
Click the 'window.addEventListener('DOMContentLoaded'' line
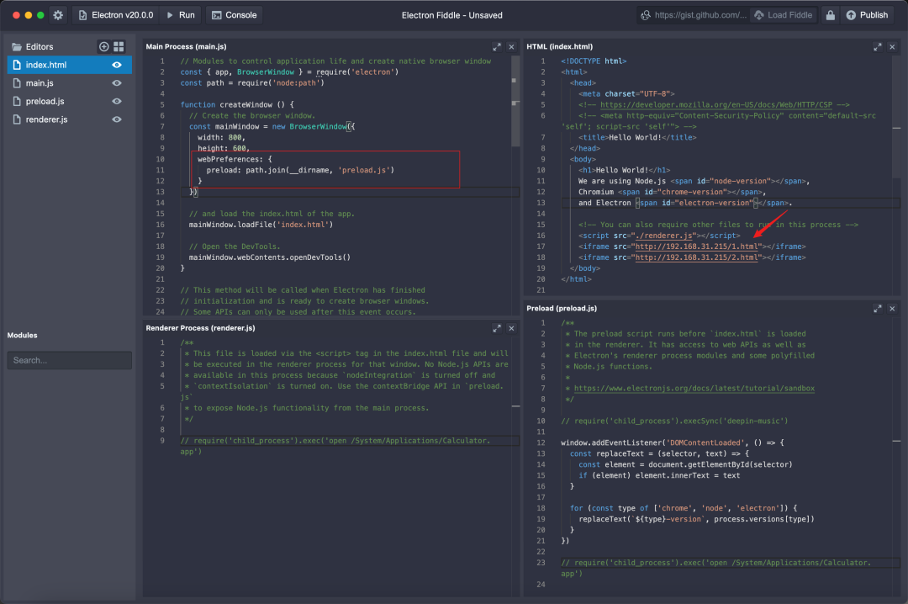673,442
